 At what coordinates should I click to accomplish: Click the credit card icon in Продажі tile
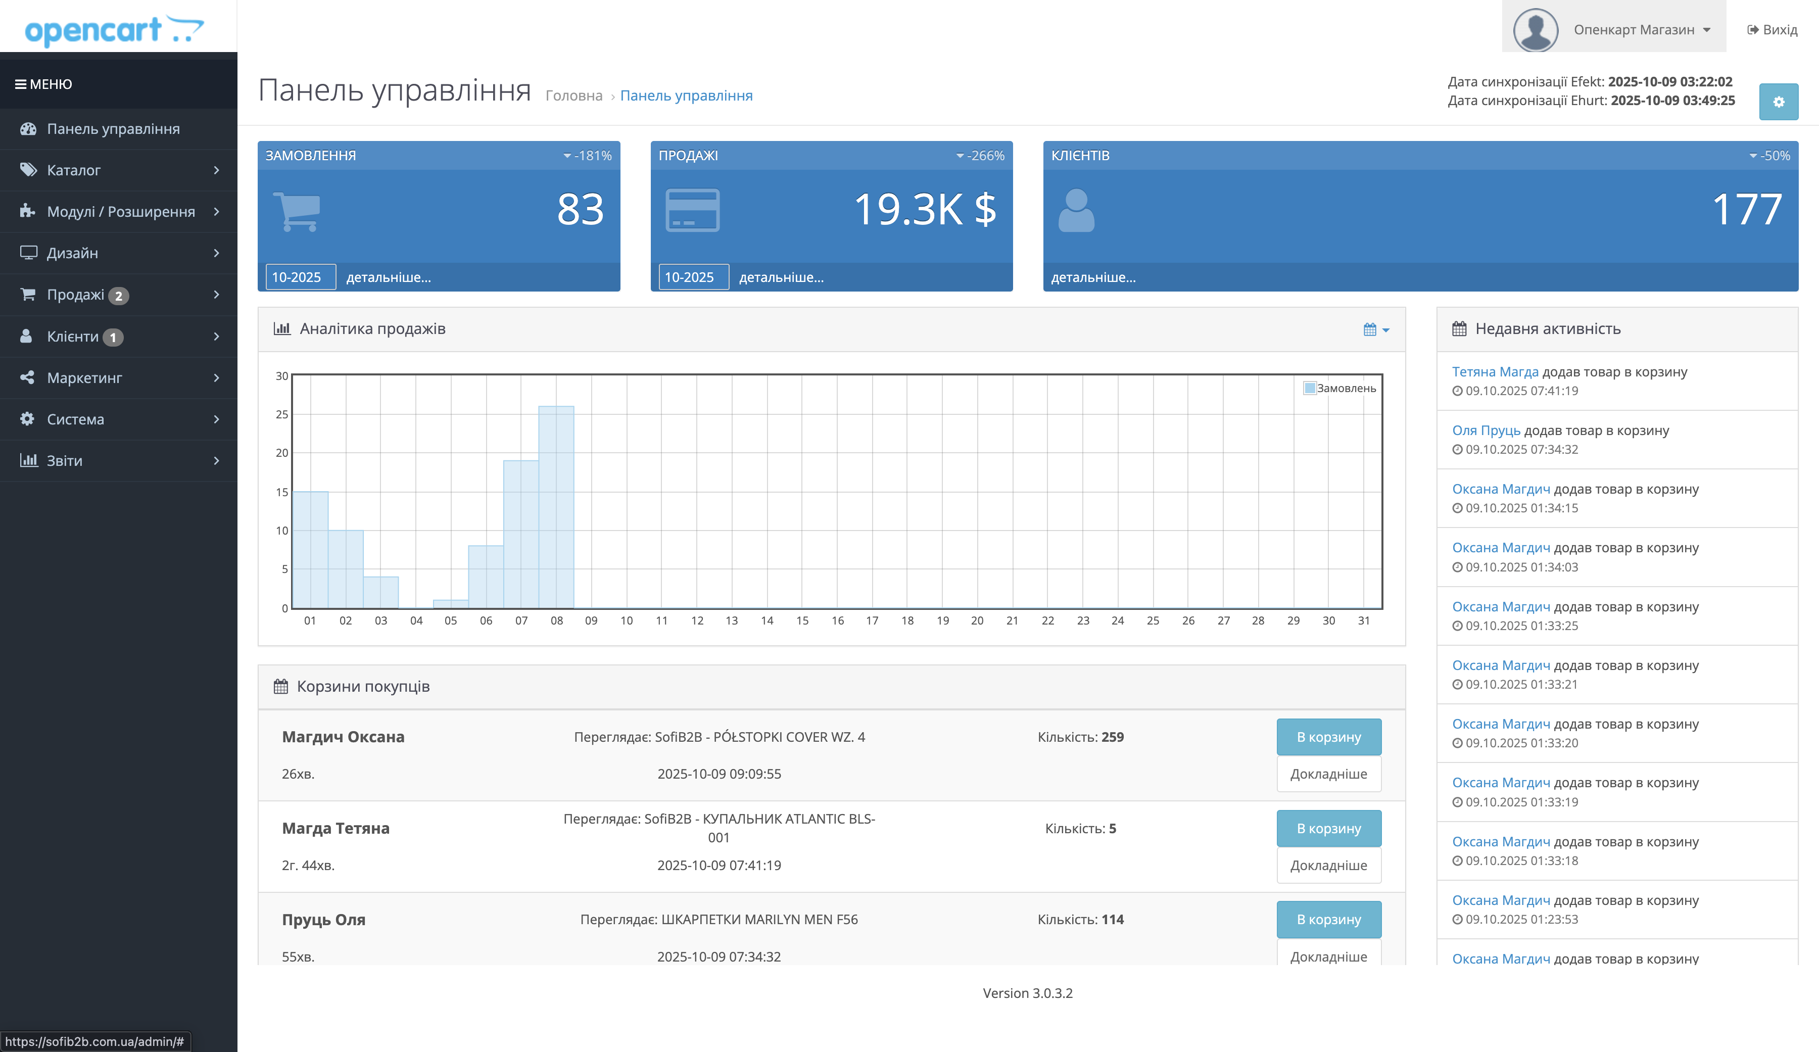[692, 210]
